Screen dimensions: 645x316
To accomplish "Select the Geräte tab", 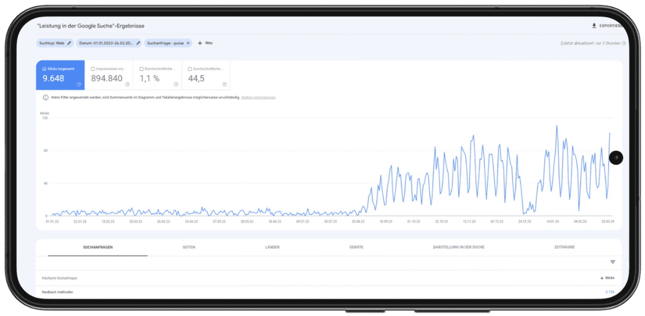I will click(356, 247).
